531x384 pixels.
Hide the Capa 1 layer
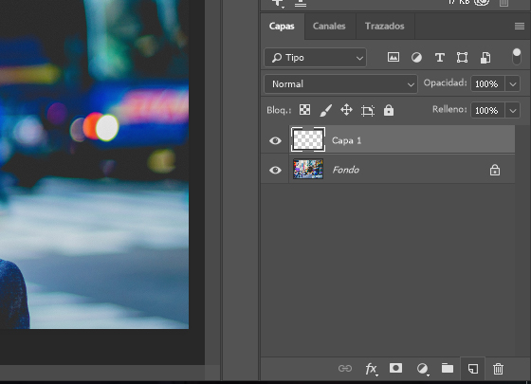[275, 140]
